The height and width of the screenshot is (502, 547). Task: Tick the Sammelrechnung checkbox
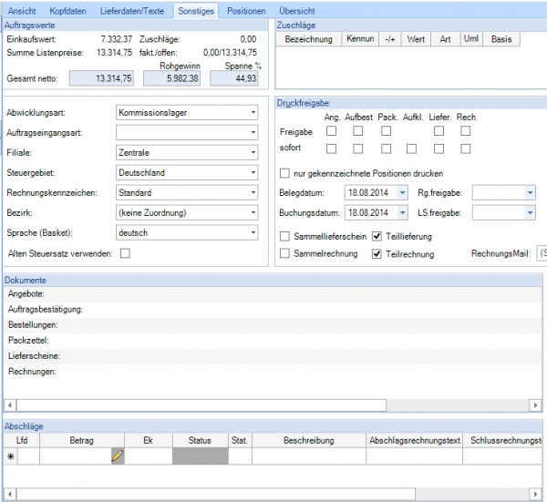click(x=285, y=253)
